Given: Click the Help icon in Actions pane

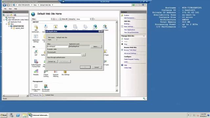Looking at the screenshot, I should [122, 65].
